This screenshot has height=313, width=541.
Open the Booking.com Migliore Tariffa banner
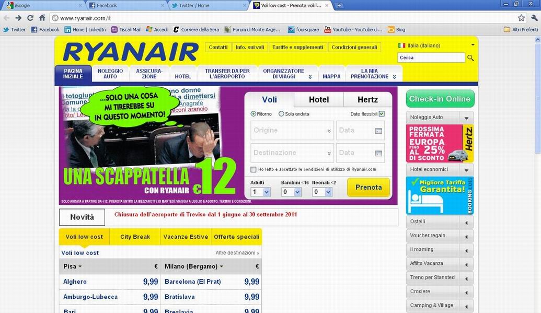[440, 195]
